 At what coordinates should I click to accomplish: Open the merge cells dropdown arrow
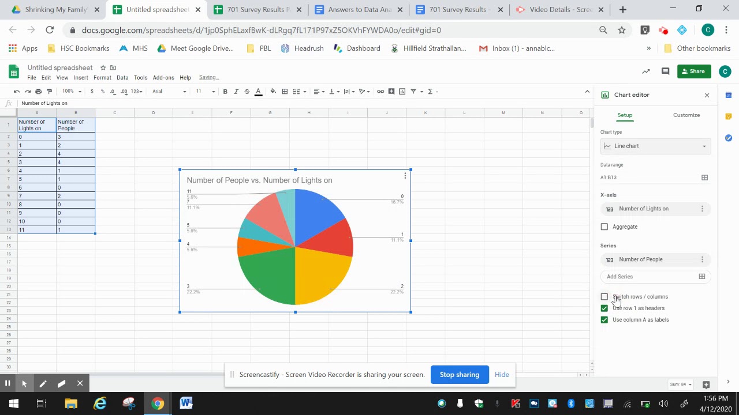pos(304,91)
